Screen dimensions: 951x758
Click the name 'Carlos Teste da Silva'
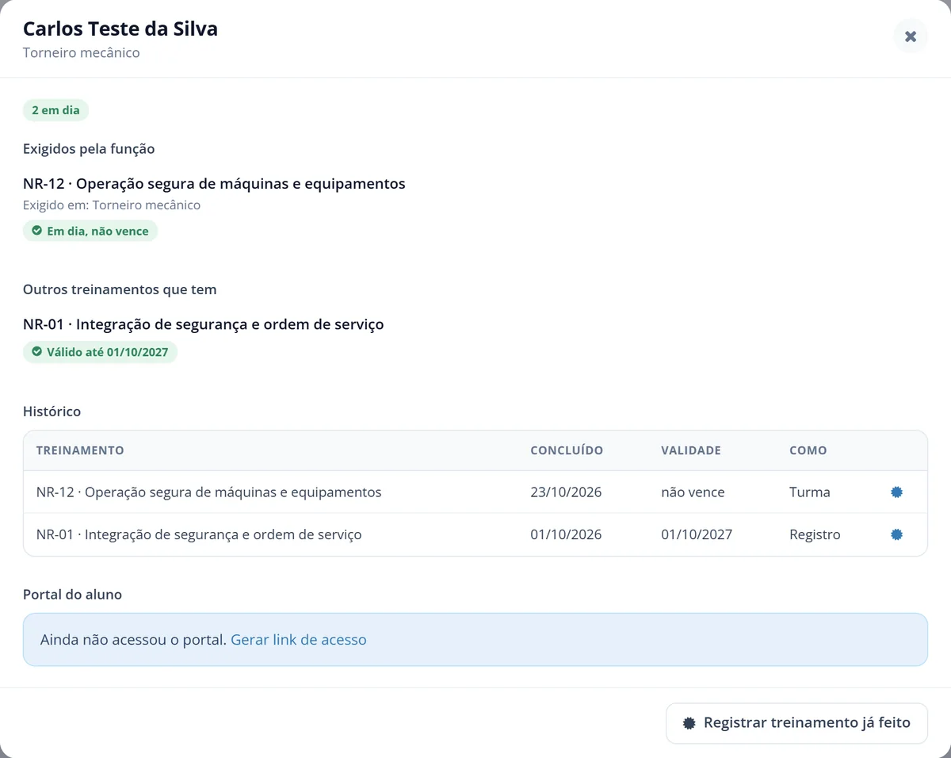click(x=120, y=29)
